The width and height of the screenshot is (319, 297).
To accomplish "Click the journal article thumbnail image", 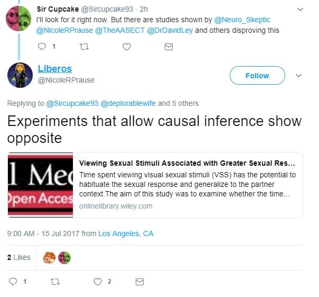I will pos(40,185).
